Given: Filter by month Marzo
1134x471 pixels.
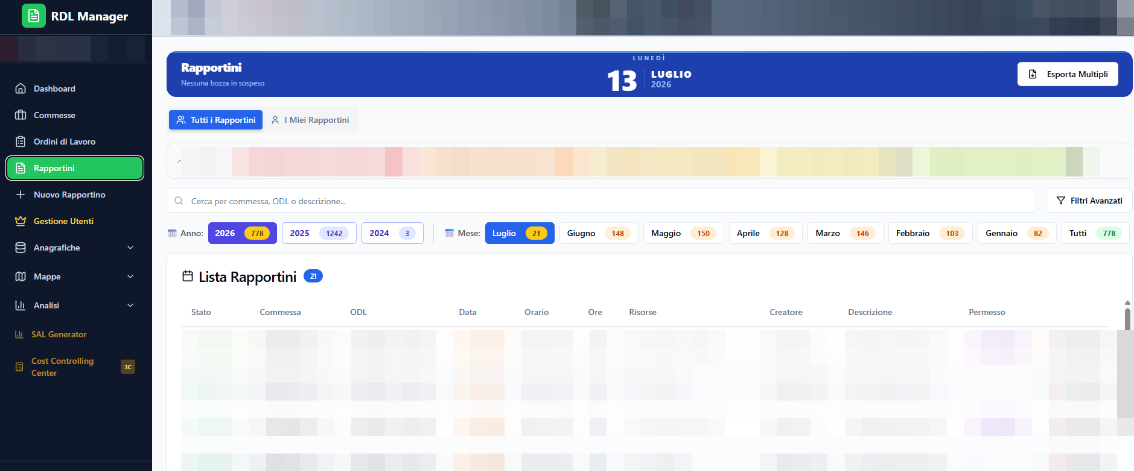Looking at the screenshot, I should tap(846, 233).
